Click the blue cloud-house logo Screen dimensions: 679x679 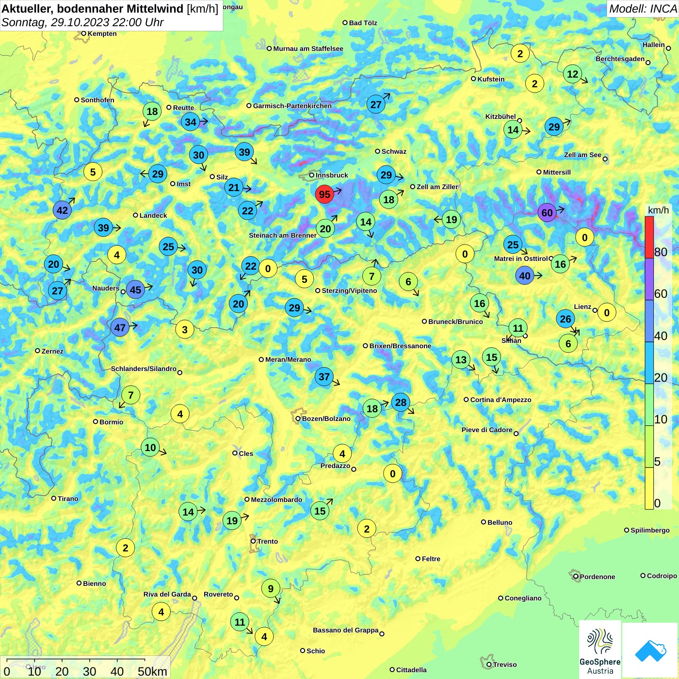click(x=650, y=651)
